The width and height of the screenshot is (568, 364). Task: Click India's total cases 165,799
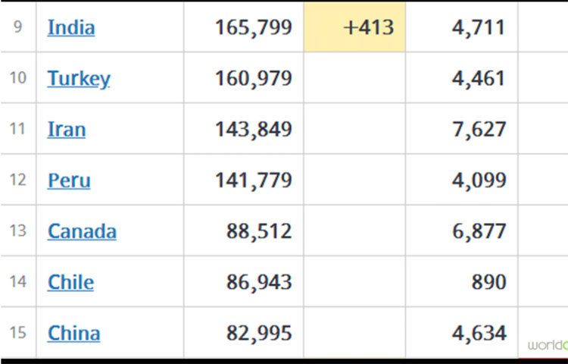coord(253,28)
